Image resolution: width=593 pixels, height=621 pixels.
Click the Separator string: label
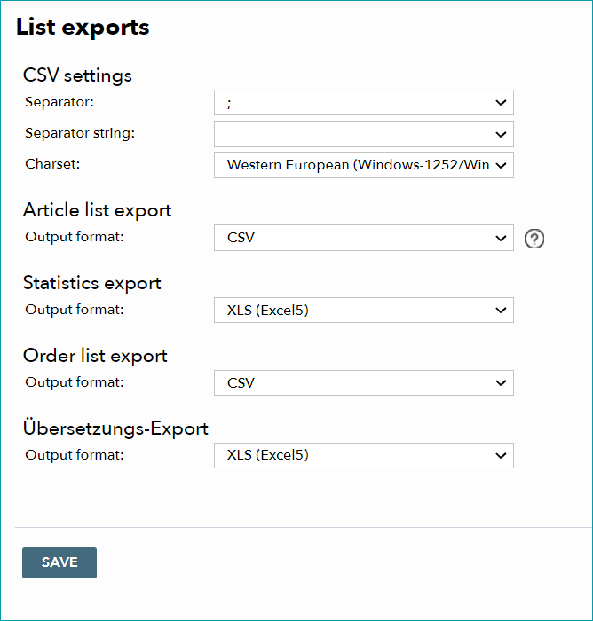80,133
